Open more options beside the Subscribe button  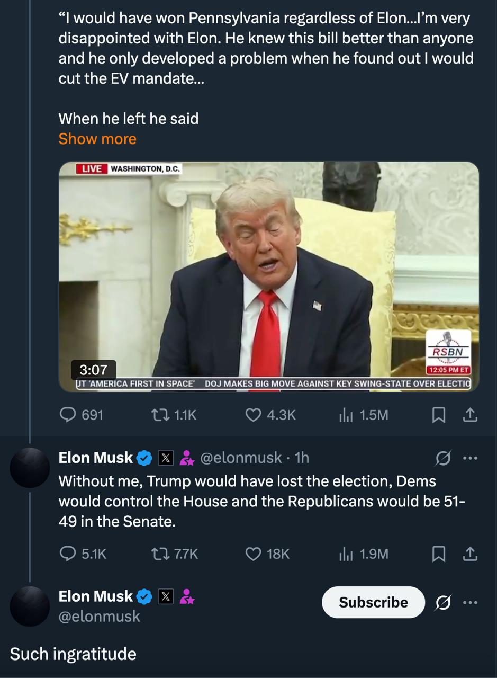coord(470,602)
